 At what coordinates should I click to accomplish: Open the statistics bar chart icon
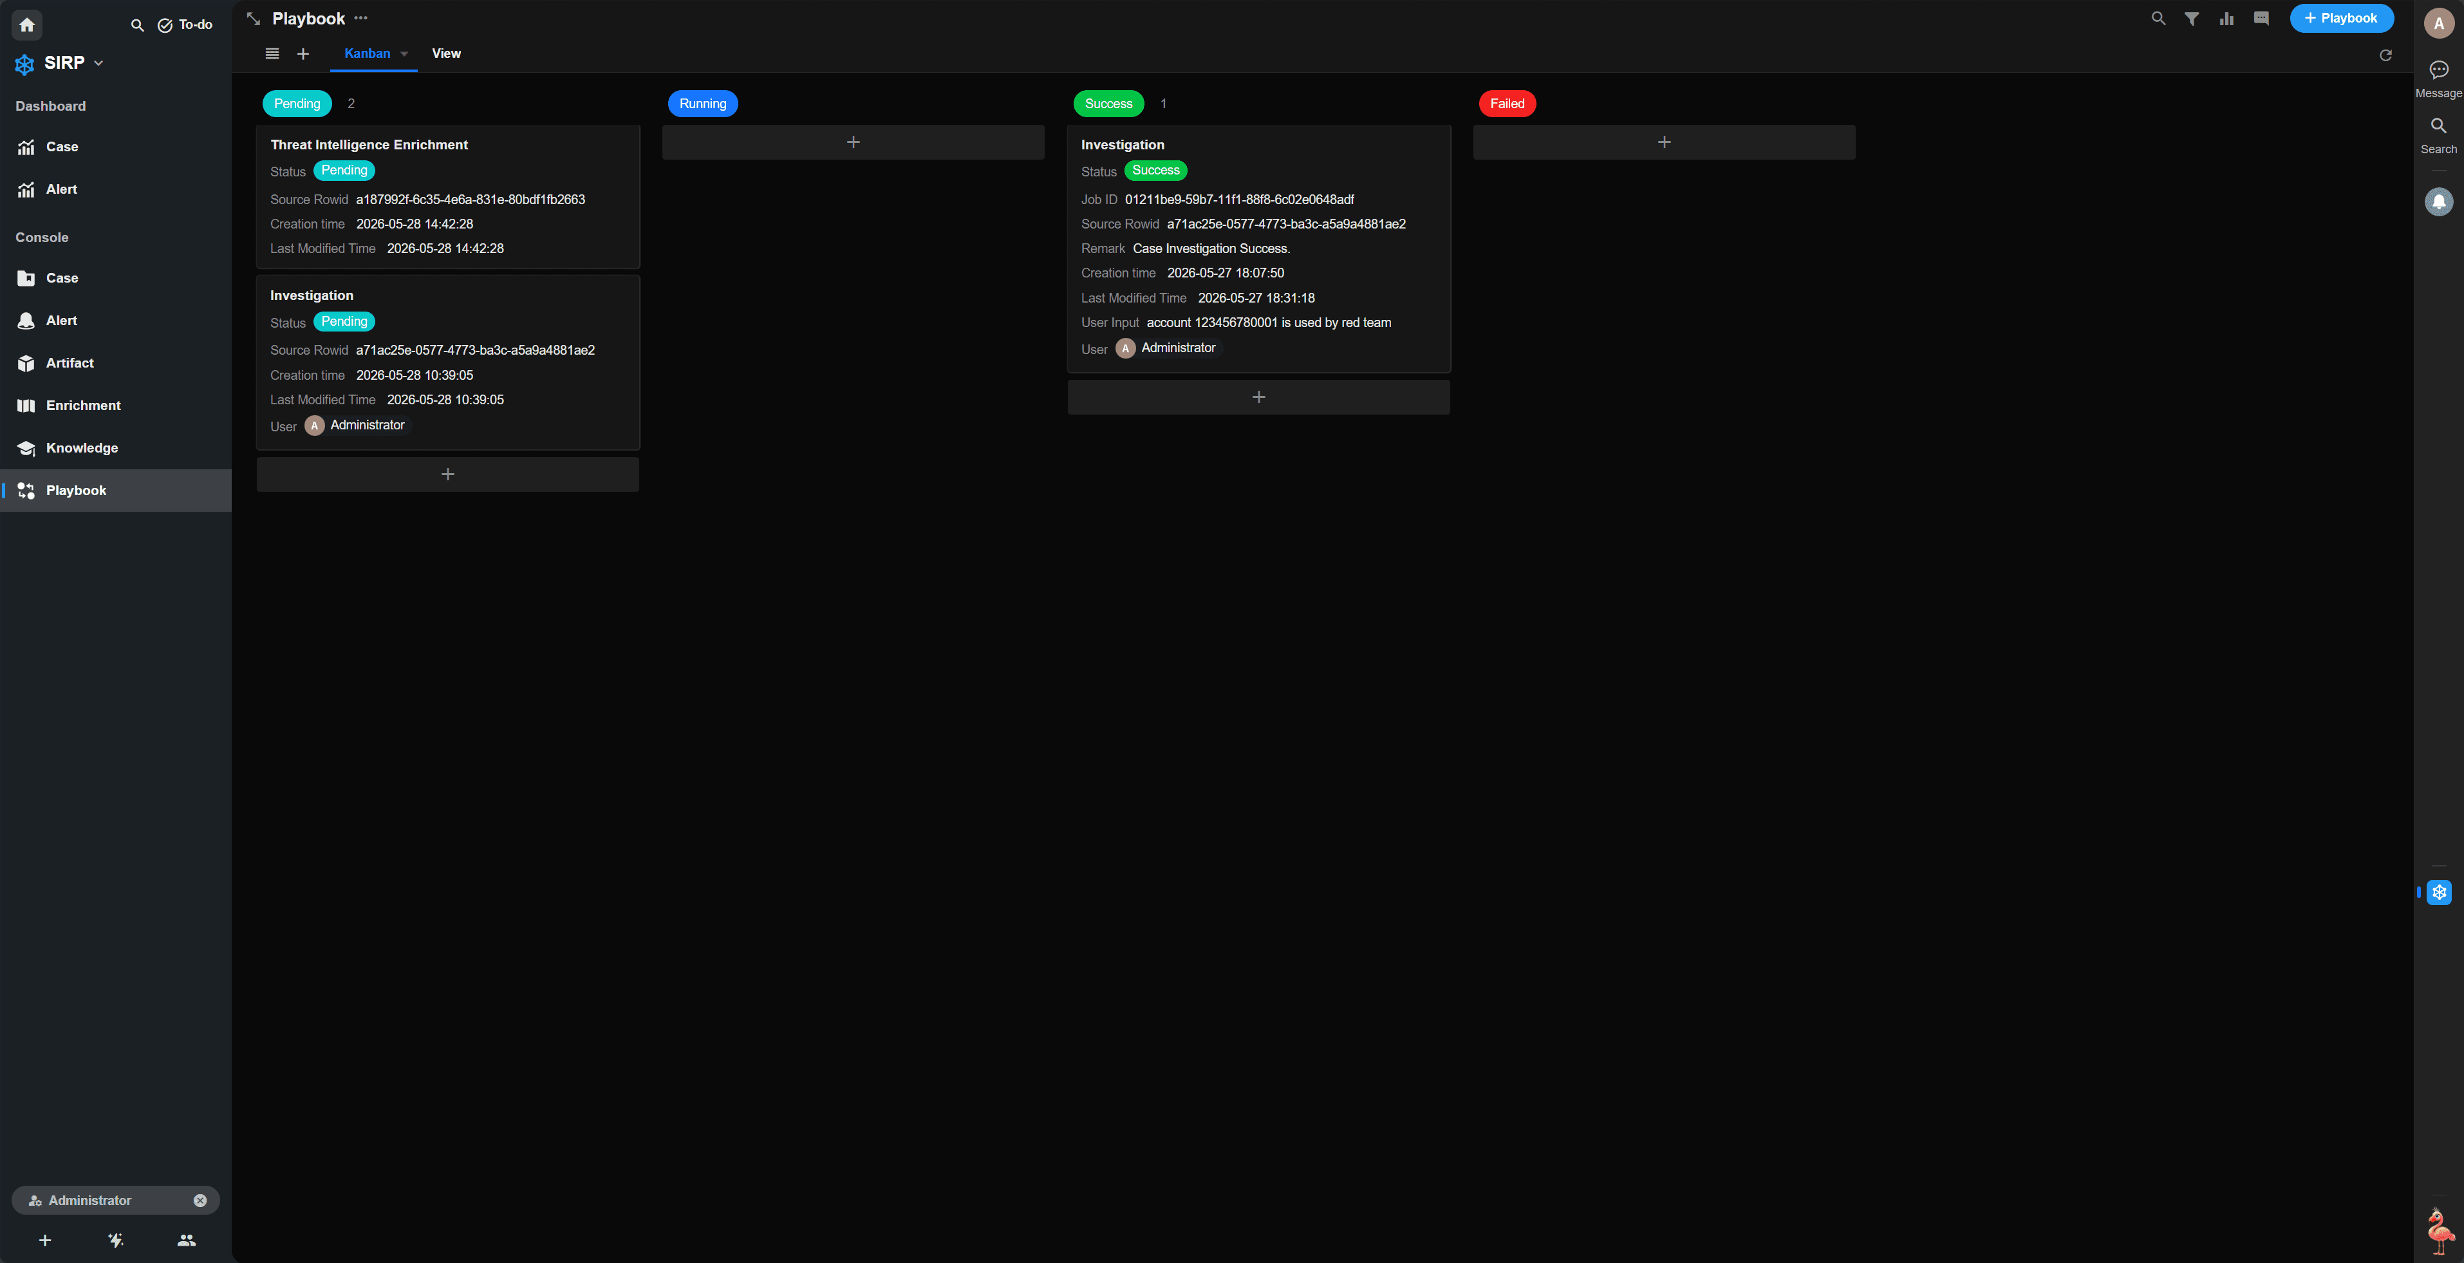(x=2226, y=18)
